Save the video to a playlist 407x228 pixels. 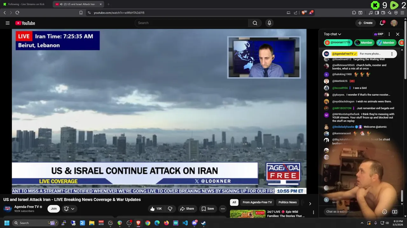click(x=208, y=209)
